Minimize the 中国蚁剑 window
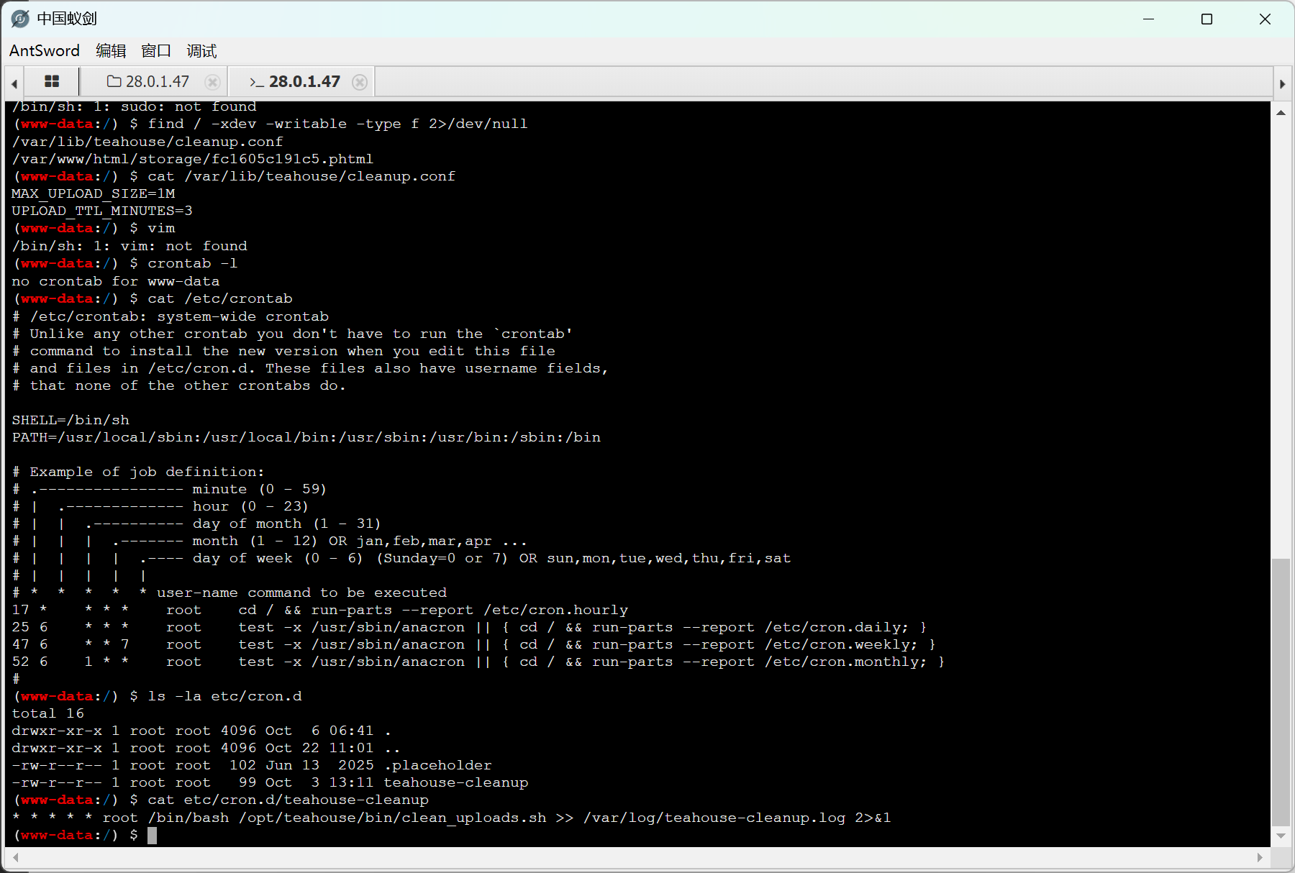Image resolution: width=1295 pixels, height=873 pixels. [1149, 19]
